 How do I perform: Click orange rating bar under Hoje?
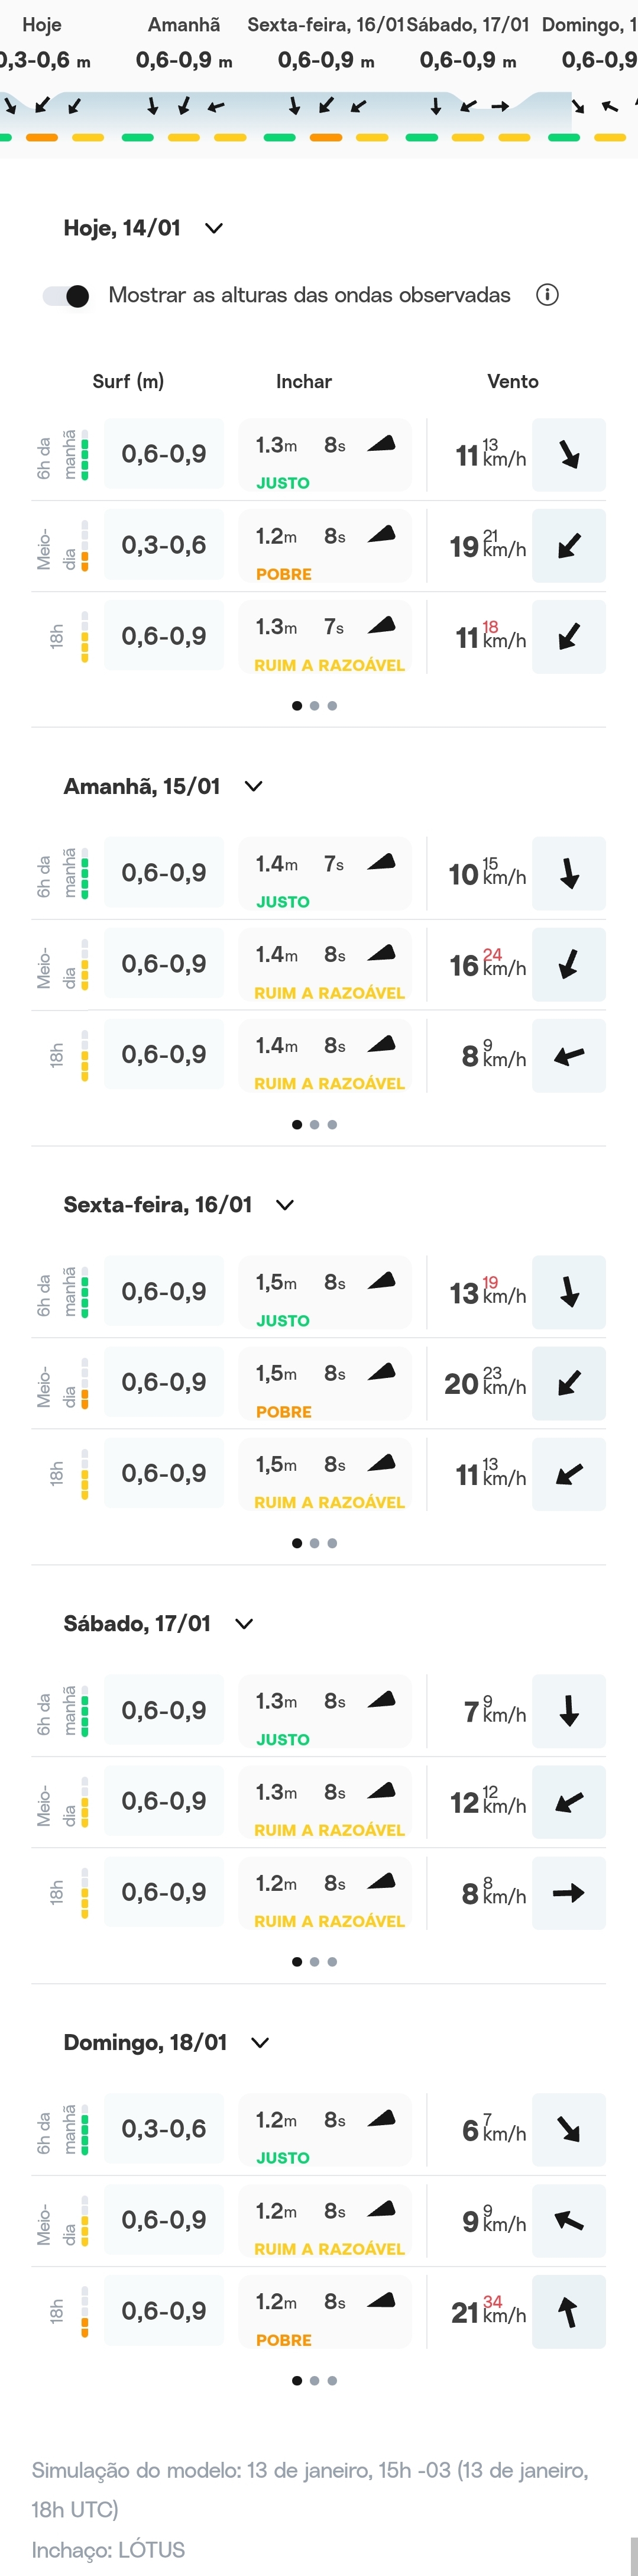pyautogui.click(x=41, y=137)
